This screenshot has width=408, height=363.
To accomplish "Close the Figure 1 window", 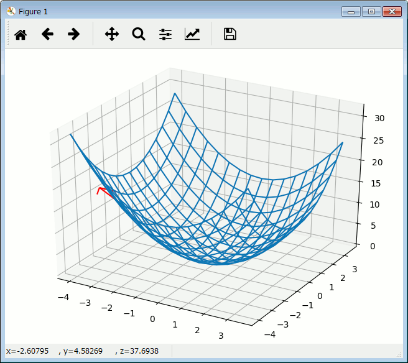I will point(392,11).
